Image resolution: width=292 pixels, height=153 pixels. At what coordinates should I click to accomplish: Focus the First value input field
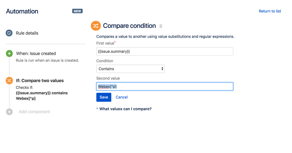coord(165,51)
